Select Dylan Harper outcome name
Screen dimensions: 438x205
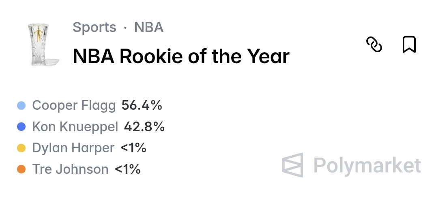point(73,148)
